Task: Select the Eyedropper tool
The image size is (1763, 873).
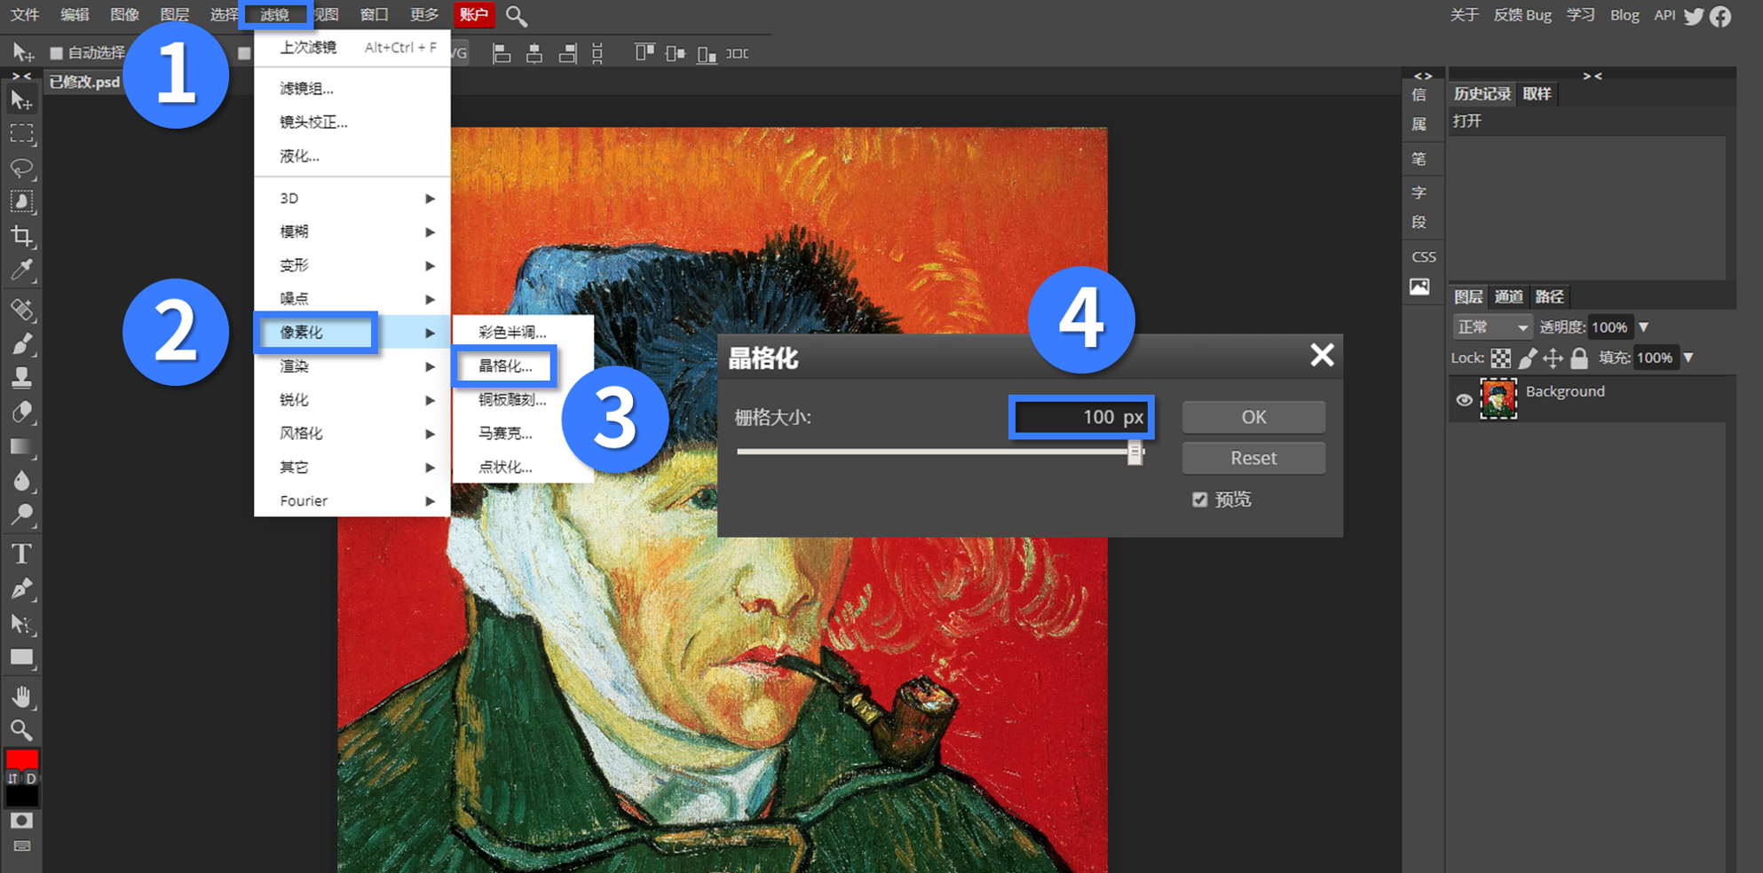Action: pos(21,270)
